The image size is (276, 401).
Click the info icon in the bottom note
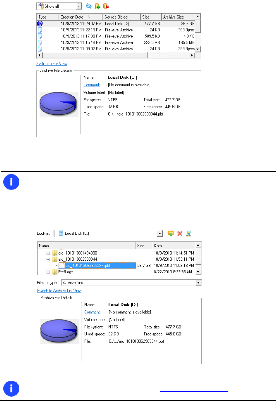tap(11, 389)
